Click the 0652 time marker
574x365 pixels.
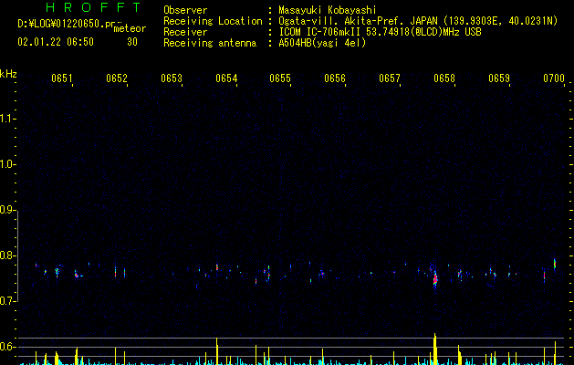pyautogui.click(x=117, y=78)
